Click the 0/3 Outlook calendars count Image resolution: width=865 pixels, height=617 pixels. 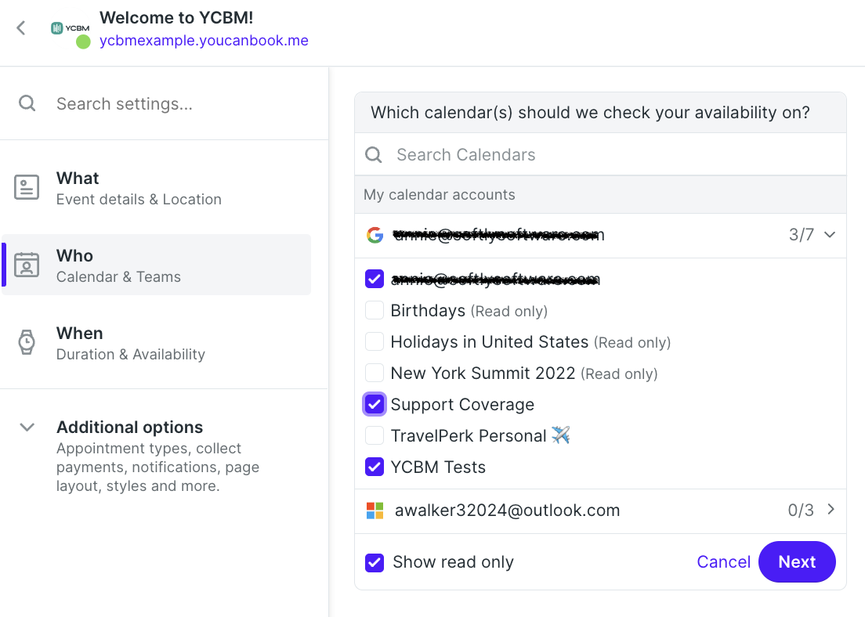pyautogui.click(x=801, y=511)
